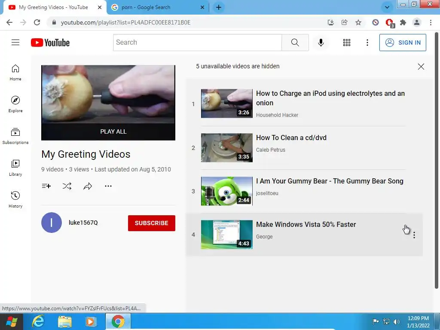Click the YouTube search field
This screenshot has height=330, width=440.
[x=197, y=43]
